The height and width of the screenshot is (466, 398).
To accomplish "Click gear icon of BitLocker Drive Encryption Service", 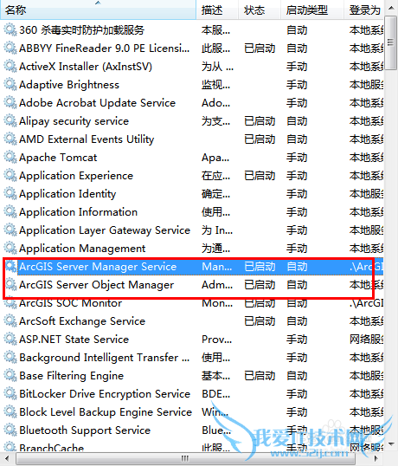I will pos(10,393).
